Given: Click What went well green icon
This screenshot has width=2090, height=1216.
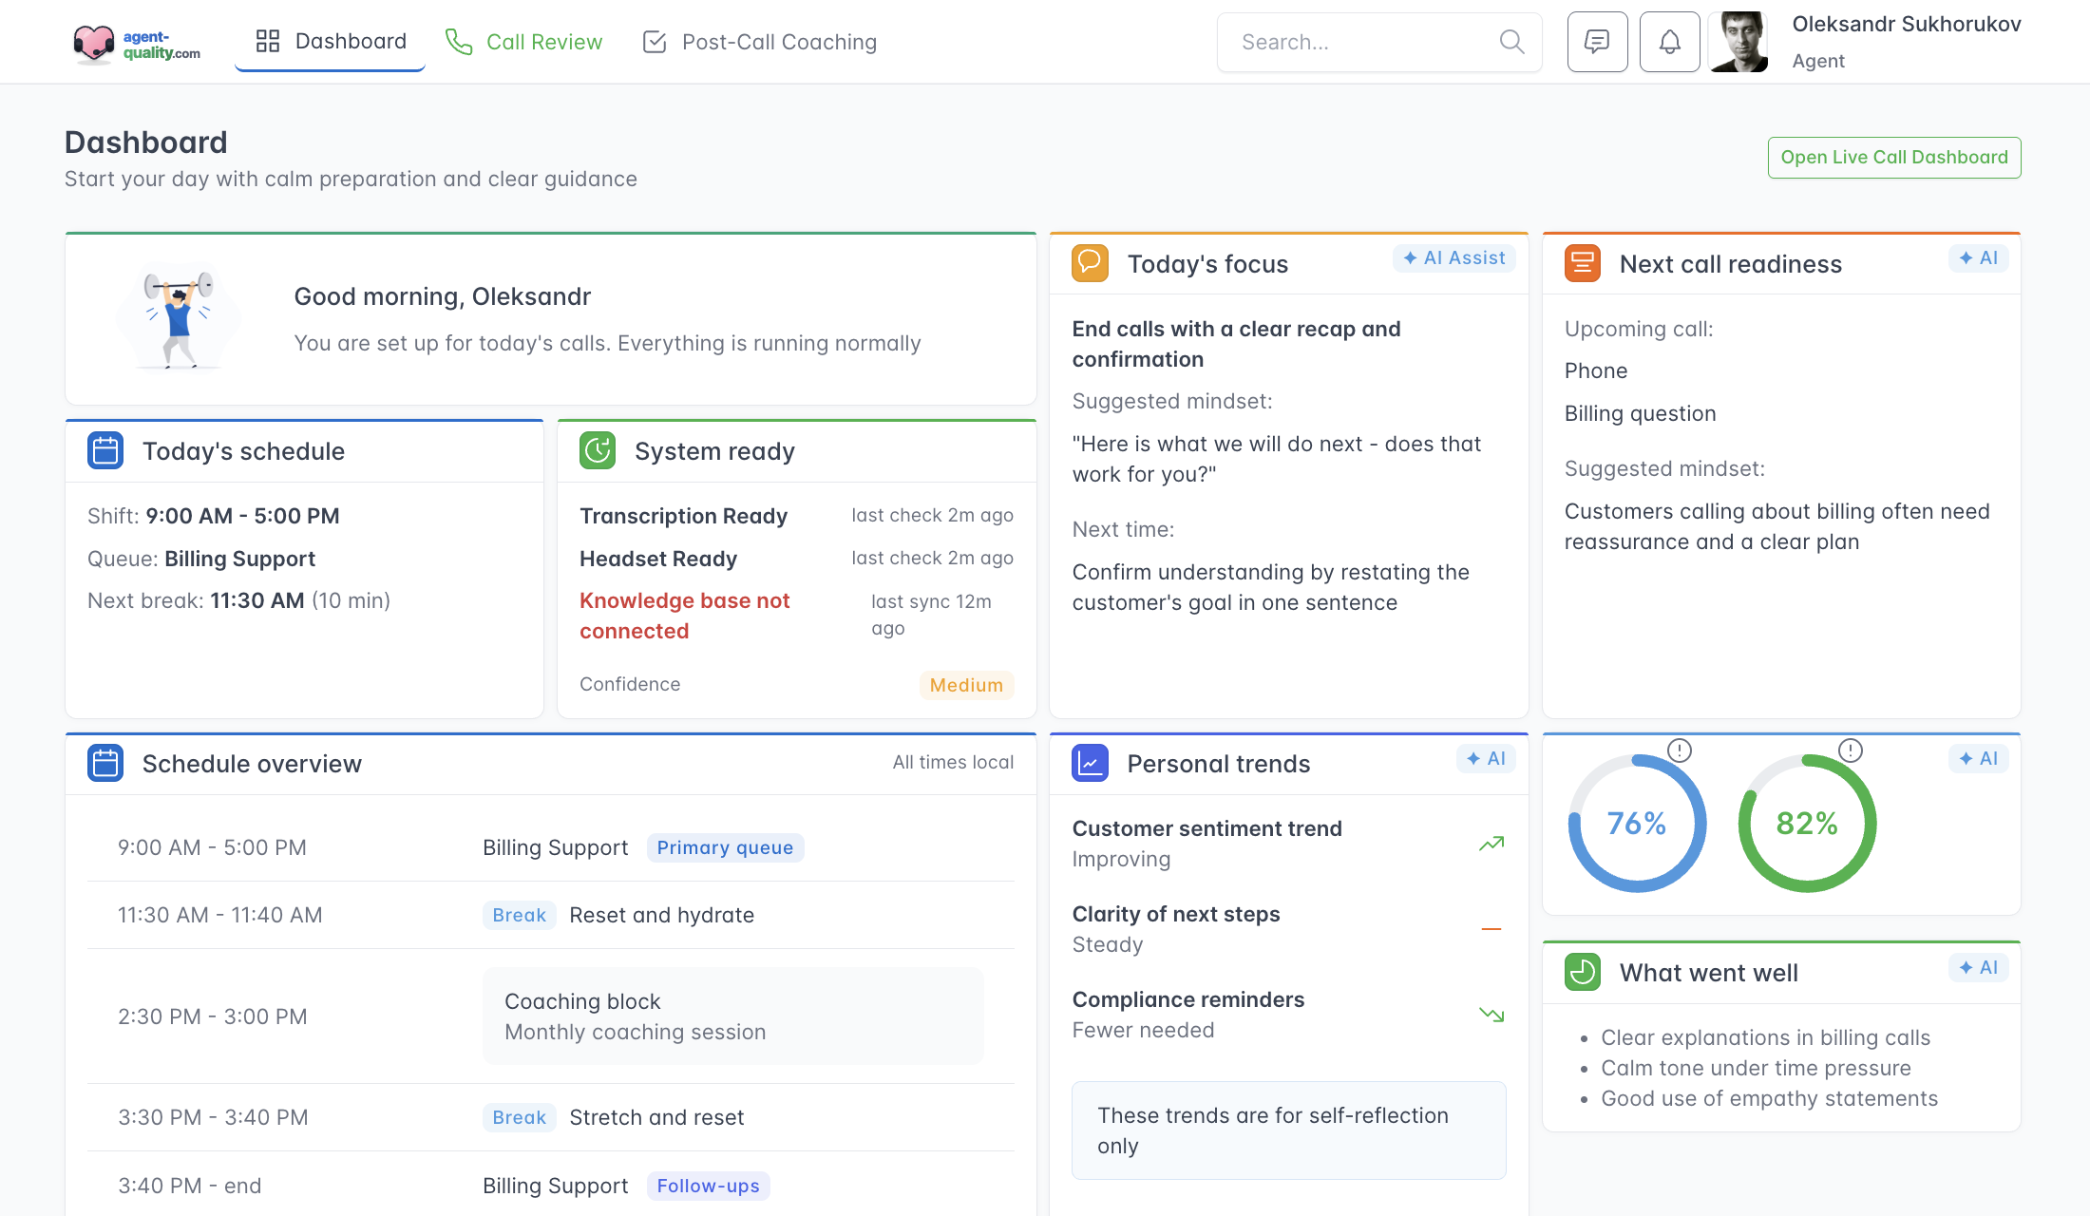Looking at the screenshot, I should pos(1582,972).
